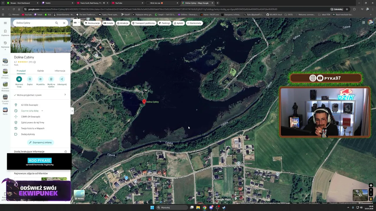Click the Street View Pegman icon
376x211 pixels.
point(371,199)
